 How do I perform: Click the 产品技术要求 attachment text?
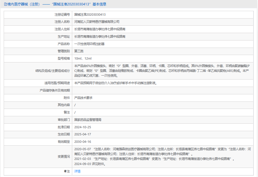pyautogui.click(x=83, y=98)
